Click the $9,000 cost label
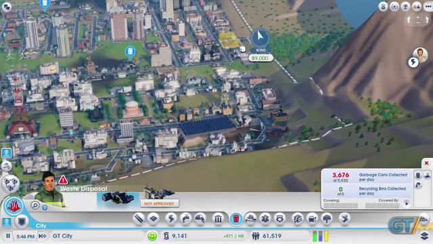The width and height of the screenshot is (433, 244). [x=260, y=58]
